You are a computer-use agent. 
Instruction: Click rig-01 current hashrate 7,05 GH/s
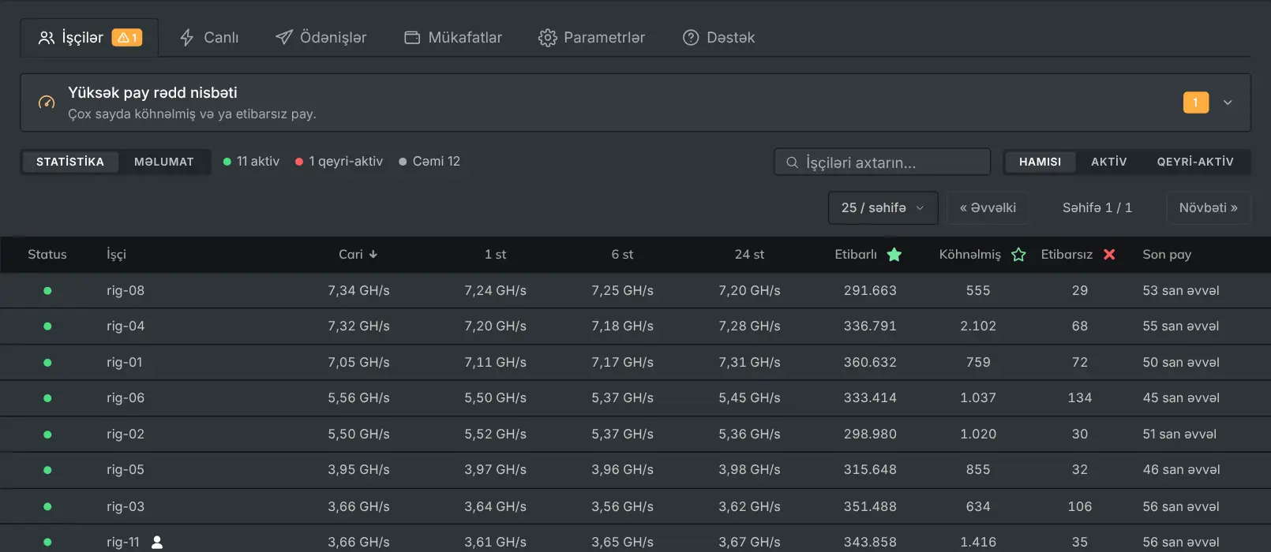[359, 363]
